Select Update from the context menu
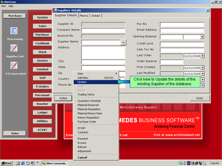The width and height of the screenshot is (222, 166). pyautogui.click(x=82, y=82)
